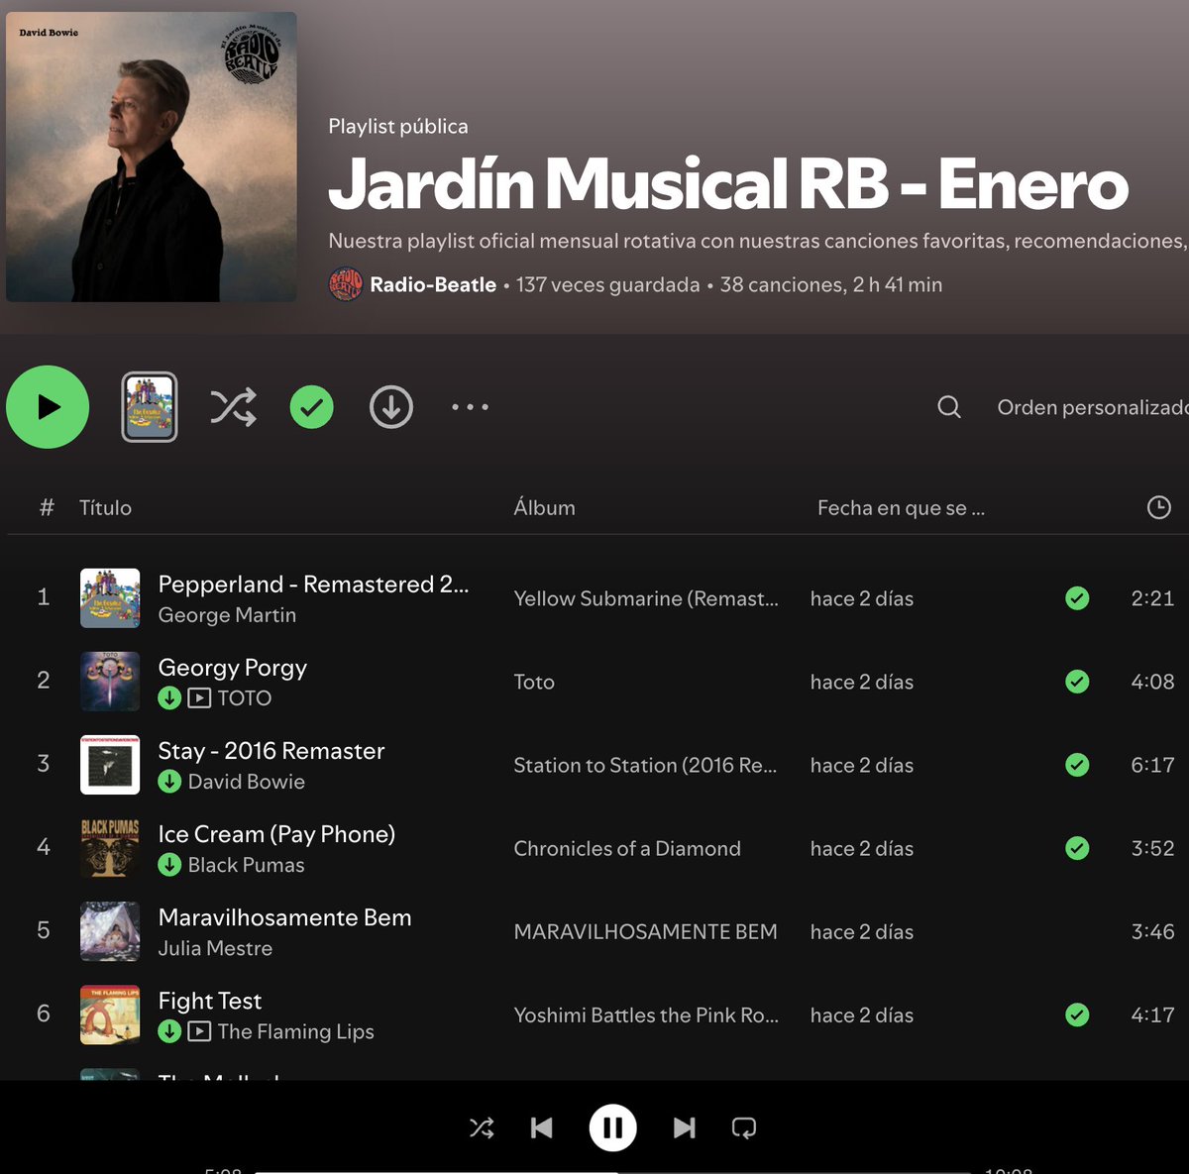Open the Radio-Beatle profile link
This screenshot has width=1189, height=1174.
(433, 284)
